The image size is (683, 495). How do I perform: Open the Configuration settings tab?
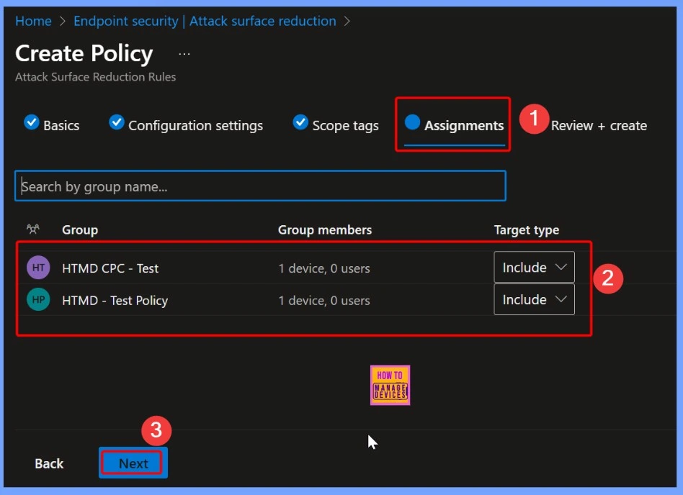tap(195, 126)
